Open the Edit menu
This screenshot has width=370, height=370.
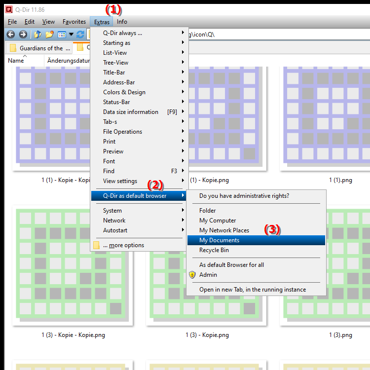30,22
